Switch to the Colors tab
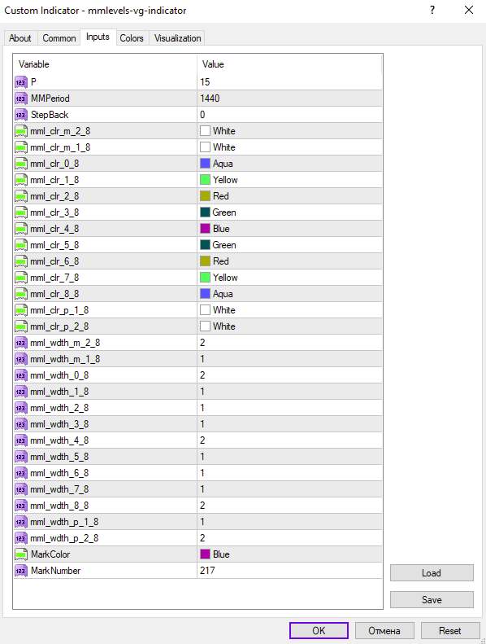This screenshot has width=486, height=644. coord(131,38)
